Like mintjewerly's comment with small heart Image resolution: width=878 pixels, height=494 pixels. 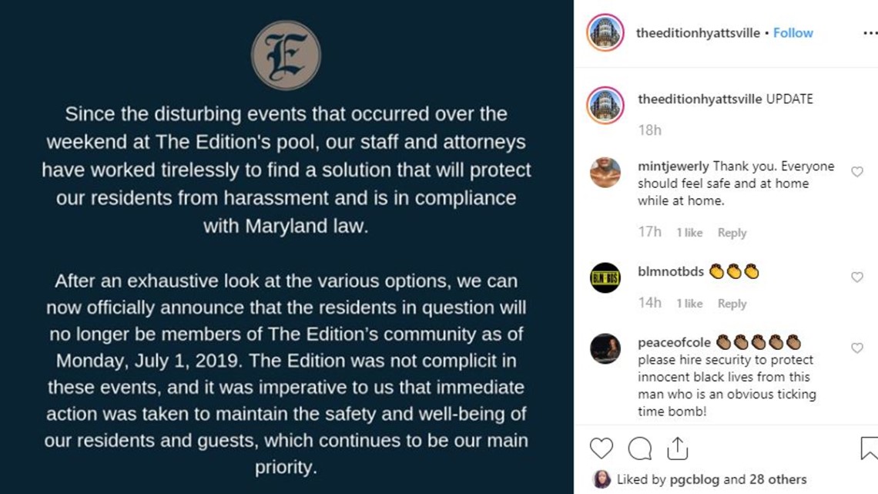click(856, 172)
